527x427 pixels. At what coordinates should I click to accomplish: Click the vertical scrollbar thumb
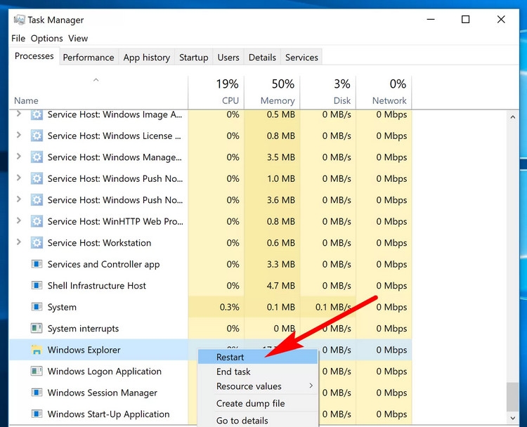pyautogui.click(x=512, y=397)
